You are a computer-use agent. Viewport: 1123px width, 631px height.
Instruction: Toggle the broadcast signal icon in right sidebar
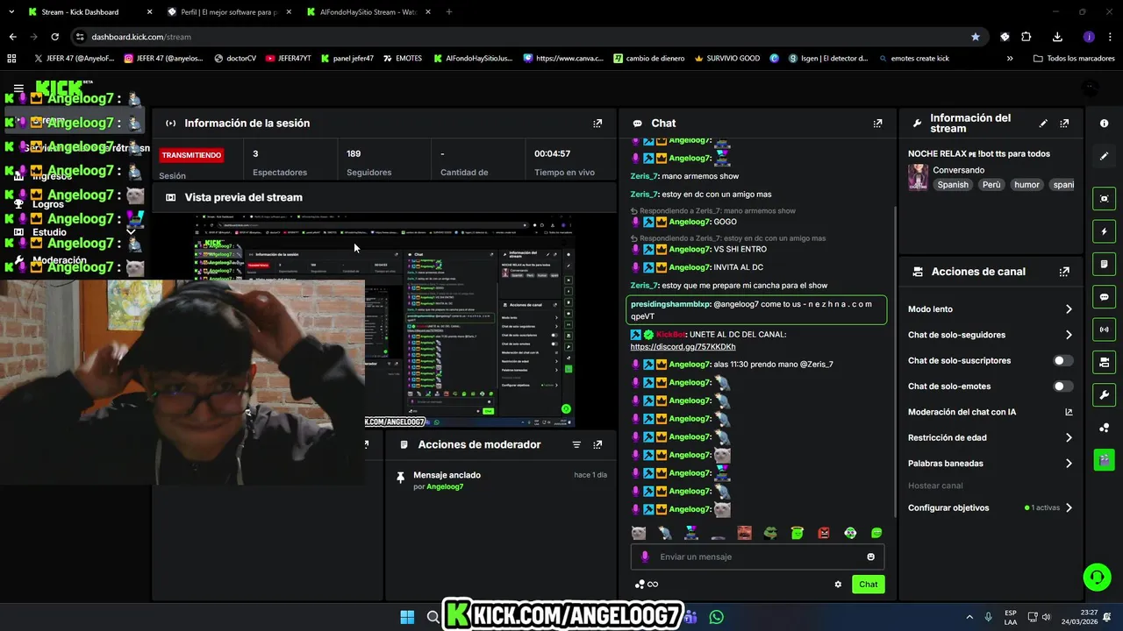pos(1104,330)
